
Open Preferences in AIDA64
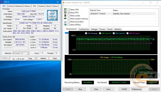coord(137,89)
